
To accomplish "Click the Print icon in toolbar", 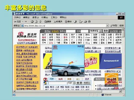I will click(x=85, y=22).
